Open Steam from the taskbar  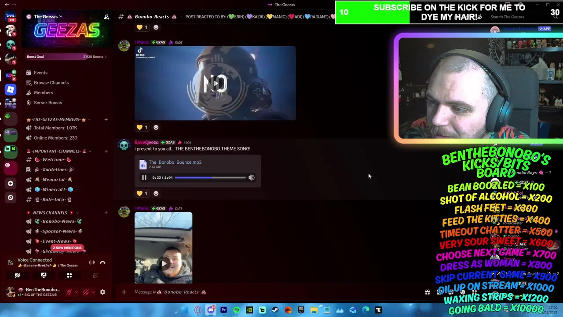(x=275, y=310)
